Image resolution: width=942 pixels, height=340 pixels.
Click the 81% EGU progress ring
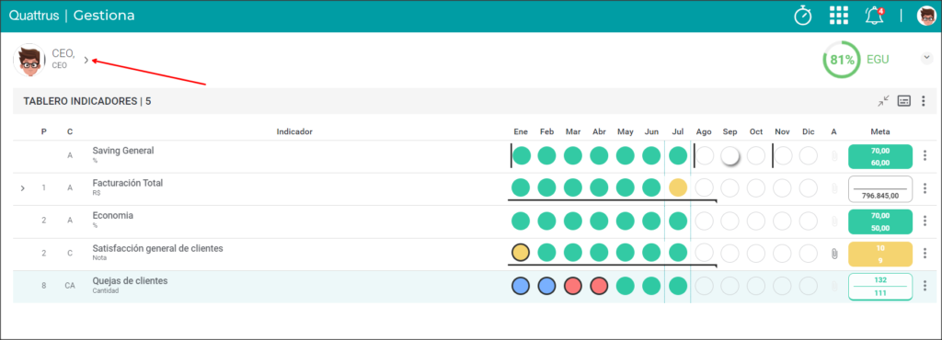(842, 60)
